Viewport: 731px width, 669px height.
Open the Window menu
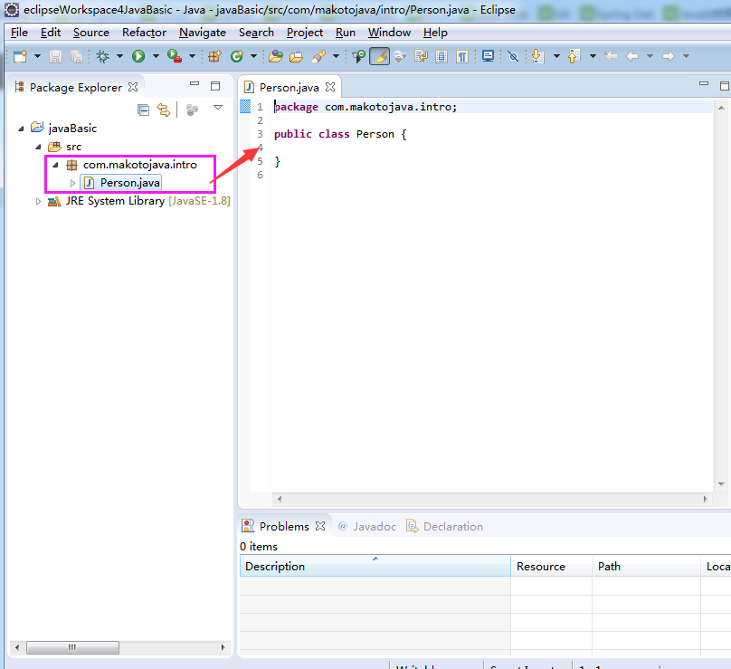(389, 33)
